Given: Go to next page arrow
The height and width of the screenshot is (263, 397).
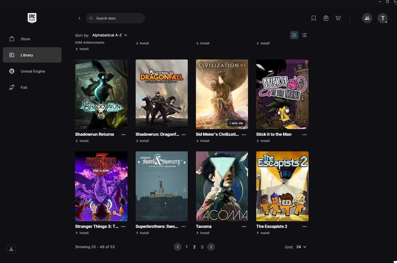Looking at the screenshot, I should [211, 247].
